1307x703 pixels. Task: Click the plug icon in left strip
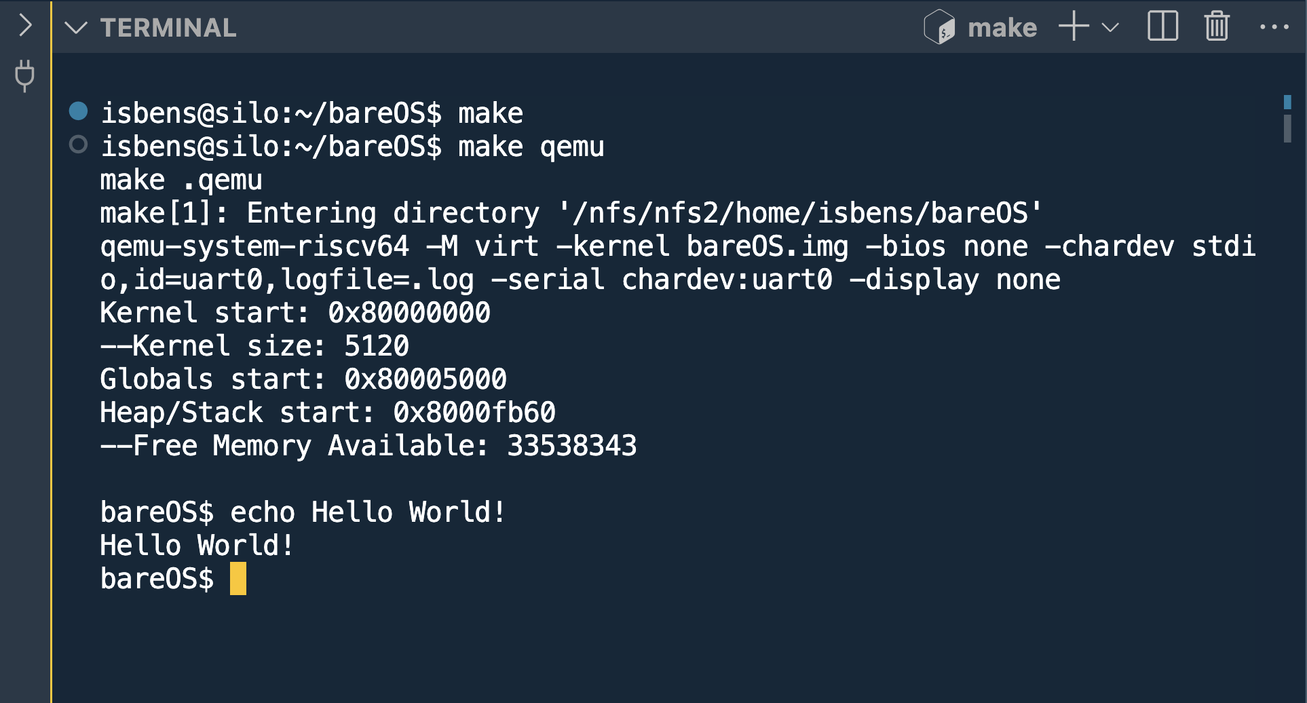pyautogui.click(x=25, y=75)
